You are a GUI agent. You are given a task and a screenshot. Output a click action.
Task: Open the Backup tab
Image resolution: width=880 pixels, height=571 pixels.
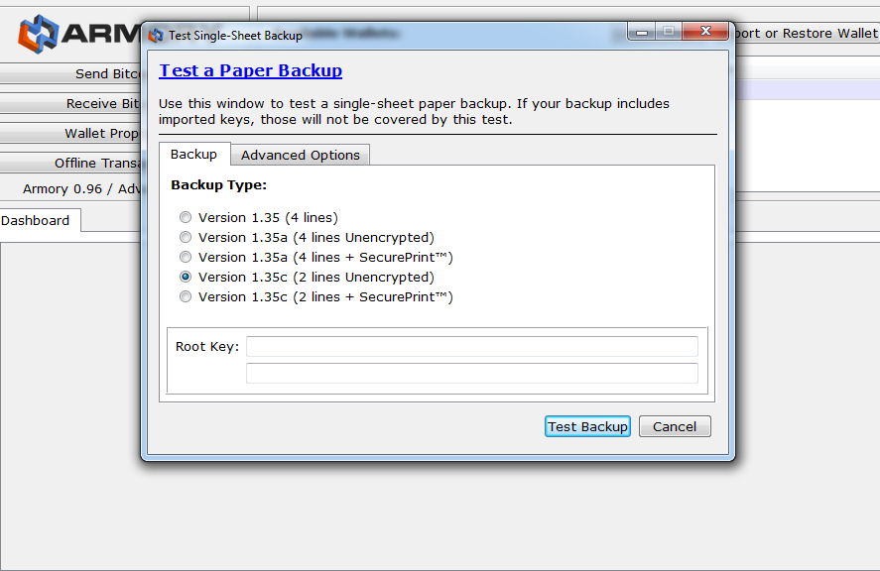click(x=194, y=154)
